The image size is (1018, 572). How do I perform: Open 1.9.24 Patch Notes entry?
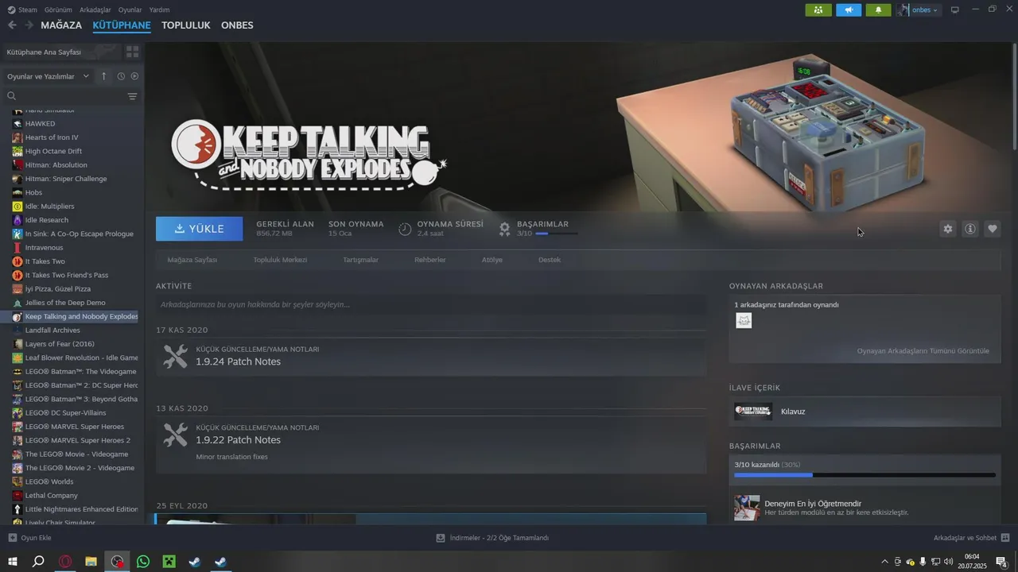click(431, 357)
